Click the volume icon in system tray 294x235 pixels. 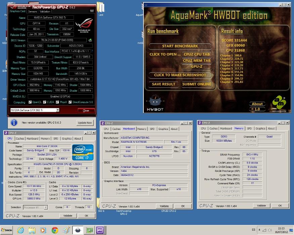coord(270,230)
